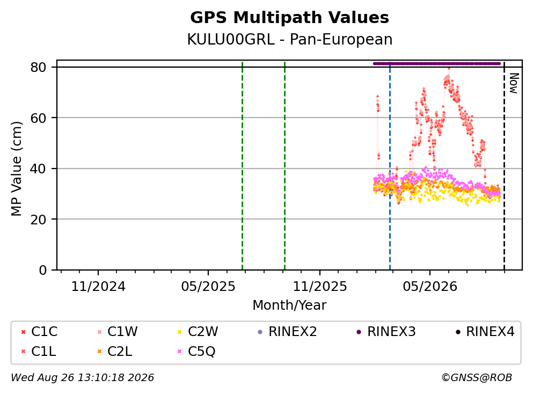Click the second green dashed vertical line

click(284, 166)
